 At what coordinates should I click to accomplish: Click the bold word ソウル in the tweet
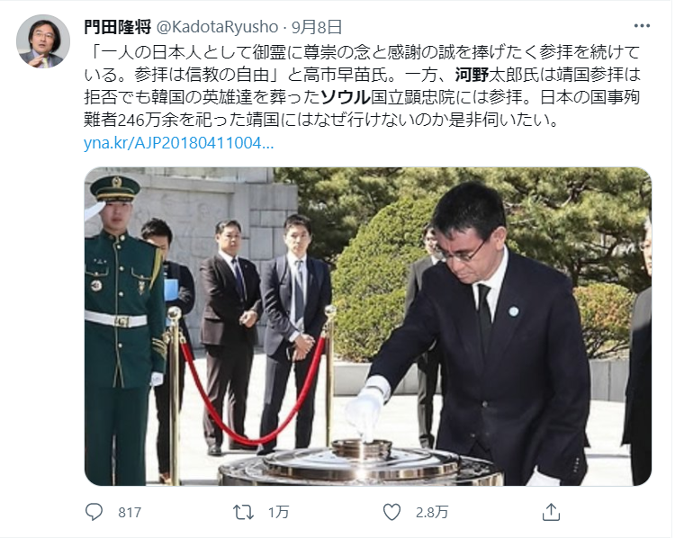pyautogui.click(x=346, y=97)
